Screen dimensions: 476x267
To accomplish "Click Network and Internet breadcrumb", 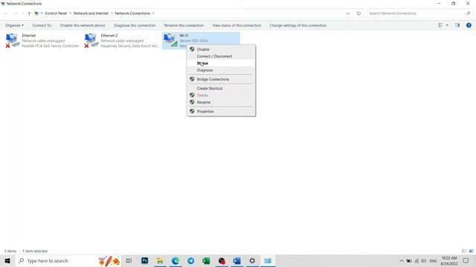I will pos(91,13).
